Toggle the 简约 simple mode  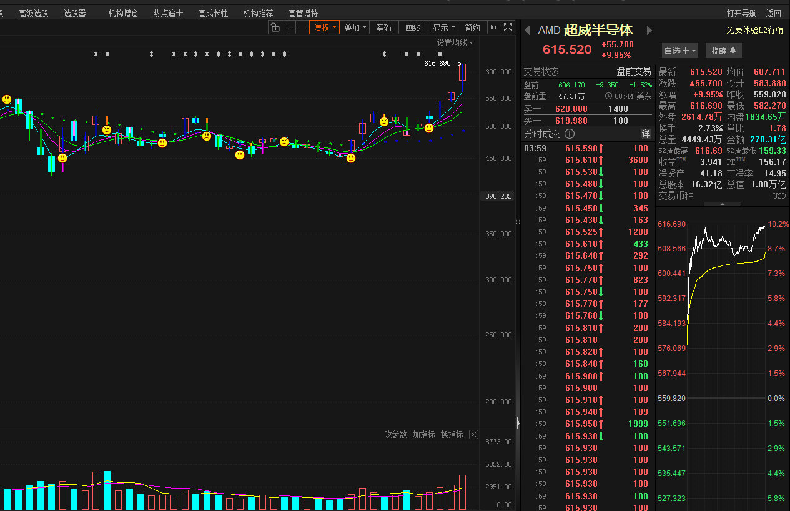(473, 27)
